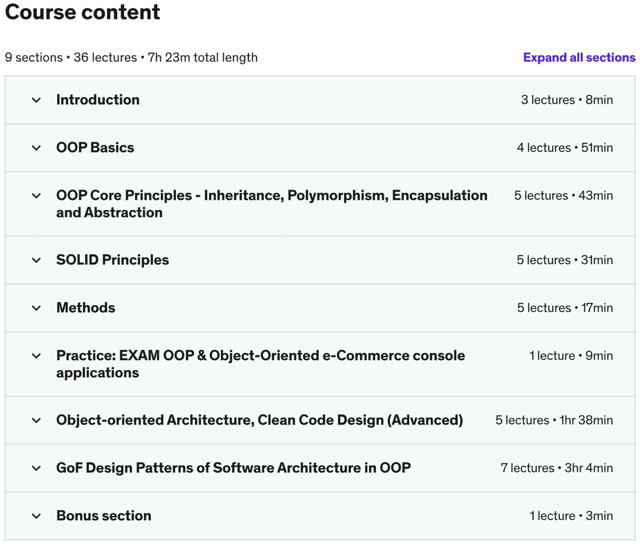Viewport: 640px width, 545px height.
Task: Click the 7 lectures 3hr 4min label
Action: [x=557, y=468]
